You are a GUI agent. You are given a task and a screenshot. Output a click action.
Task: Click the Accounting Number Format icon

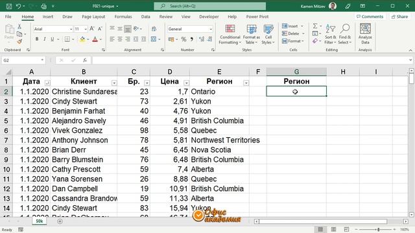click(x=171, y=39)
